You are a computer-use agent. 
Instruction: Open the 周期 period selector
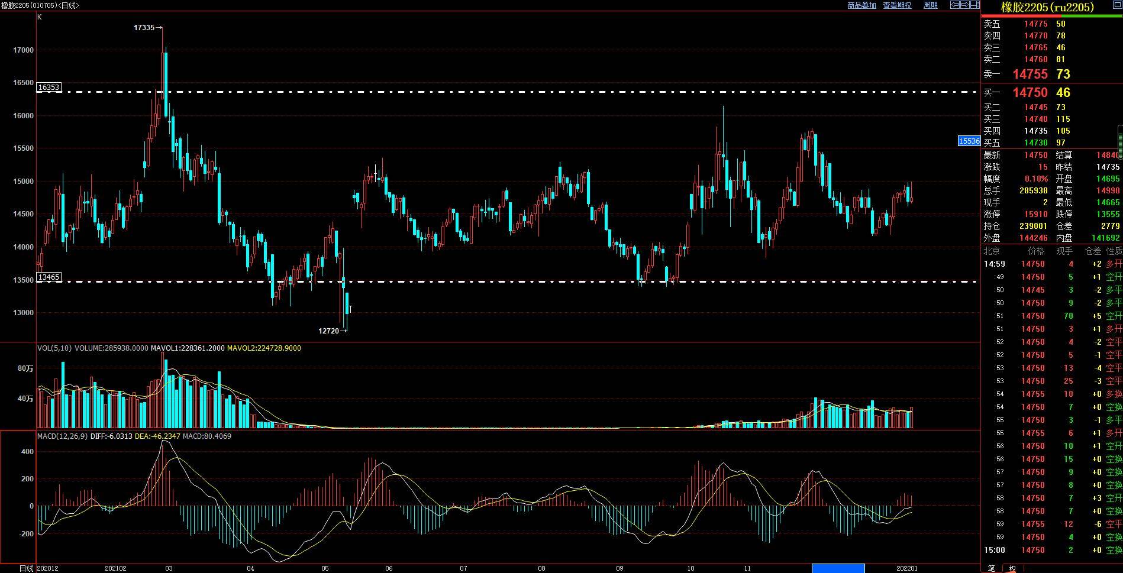[x=931, y=5]
